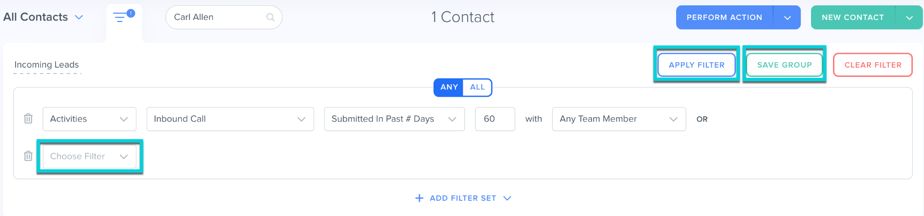Image resolution: width=924 pixels, height=216 pixels.
Task: Expand the All Contacts group dropdown
Action: (x=78, y=18)
